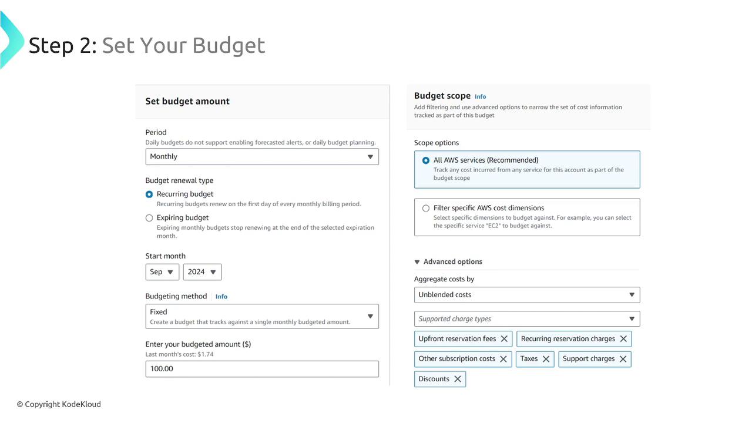Choose Filter specific AWS cost dimensions

426,208
